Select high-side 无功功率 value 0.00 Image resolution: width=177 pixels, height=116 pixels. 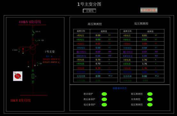click(98, 76)
